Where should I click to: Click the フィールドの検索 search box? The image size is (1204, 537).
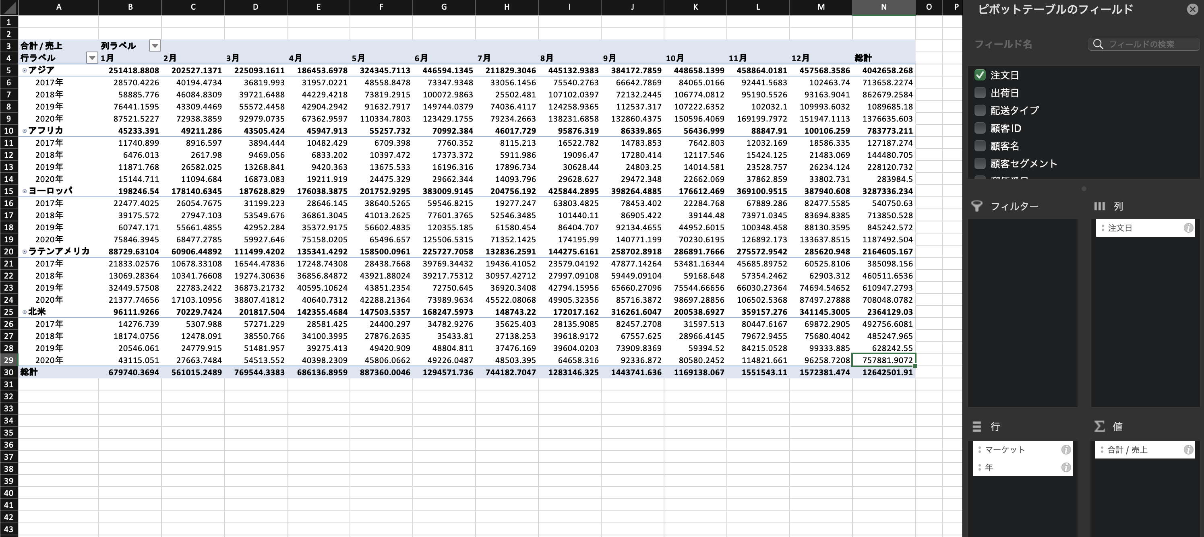tap(1144, 44)
